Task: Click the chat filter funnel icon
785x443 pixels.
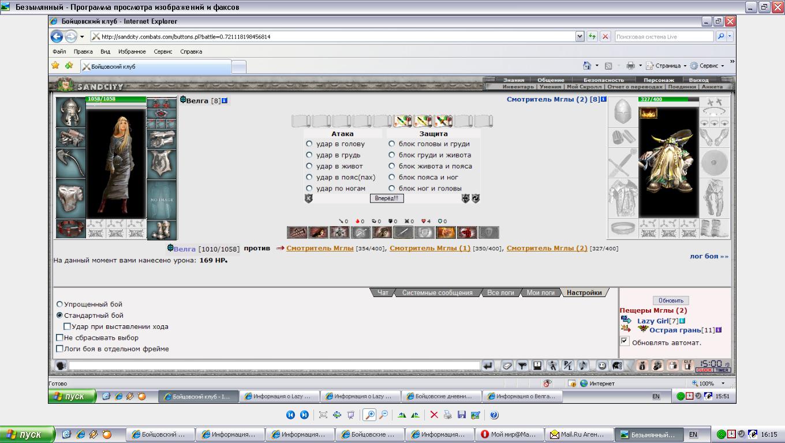Action: (522, 366)
